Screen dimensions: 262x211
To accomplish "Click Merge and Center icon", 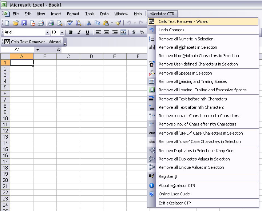I will tap(123, 32).
